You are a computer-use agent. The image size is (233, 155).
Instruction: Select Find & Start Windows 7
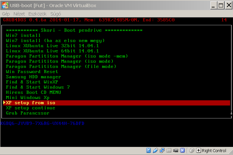pyautogui.click(x=38, y=87)
